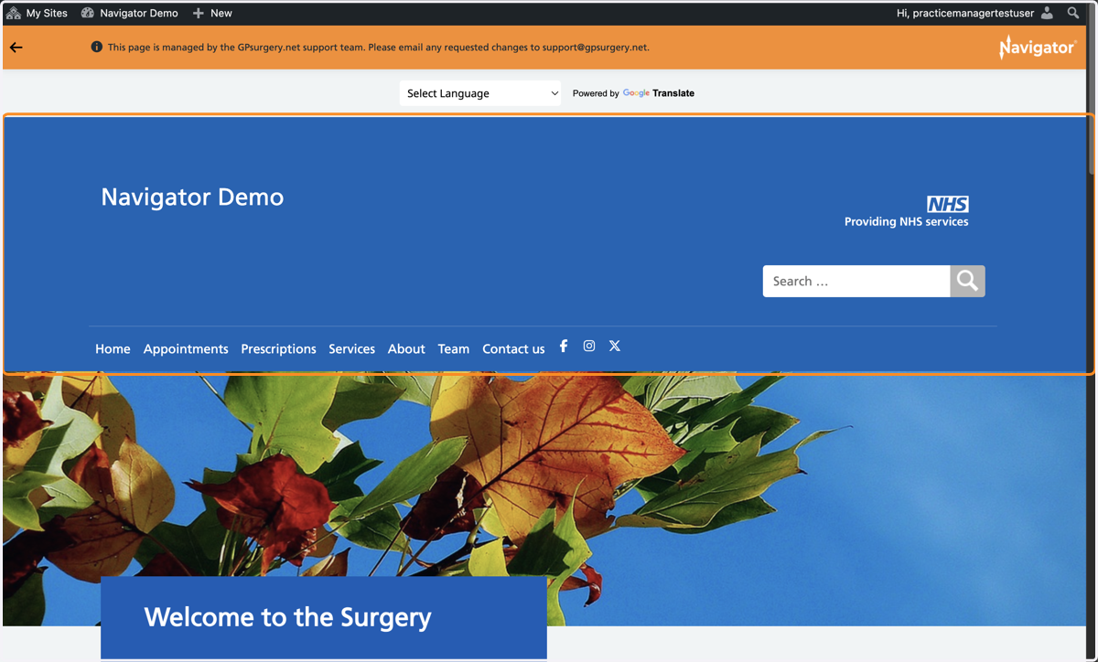The image size is (1098, 662).
Task: Go to Prescriptions page
Action: (278, 348)
